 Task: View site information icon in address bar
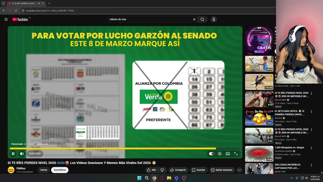coord(23,11)
